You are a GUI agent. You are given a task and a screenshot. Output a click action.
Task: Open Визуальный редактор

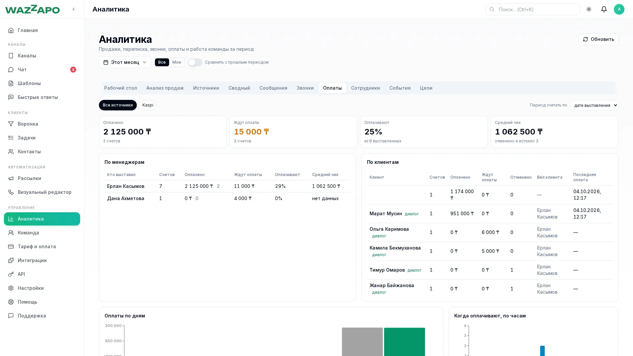[x=42, y=192]
